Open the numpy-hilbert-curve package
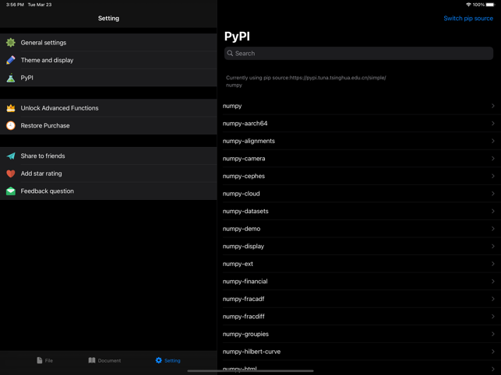This screenshot has width=501, height=375. [358, 352]
